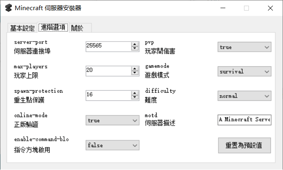
Task: Expand the gamemode survival dropdown
Action: 244,72
